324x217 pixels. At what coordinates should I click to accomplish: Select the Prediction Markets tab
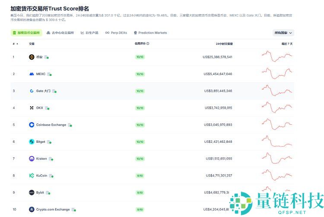tap(150, 33)
